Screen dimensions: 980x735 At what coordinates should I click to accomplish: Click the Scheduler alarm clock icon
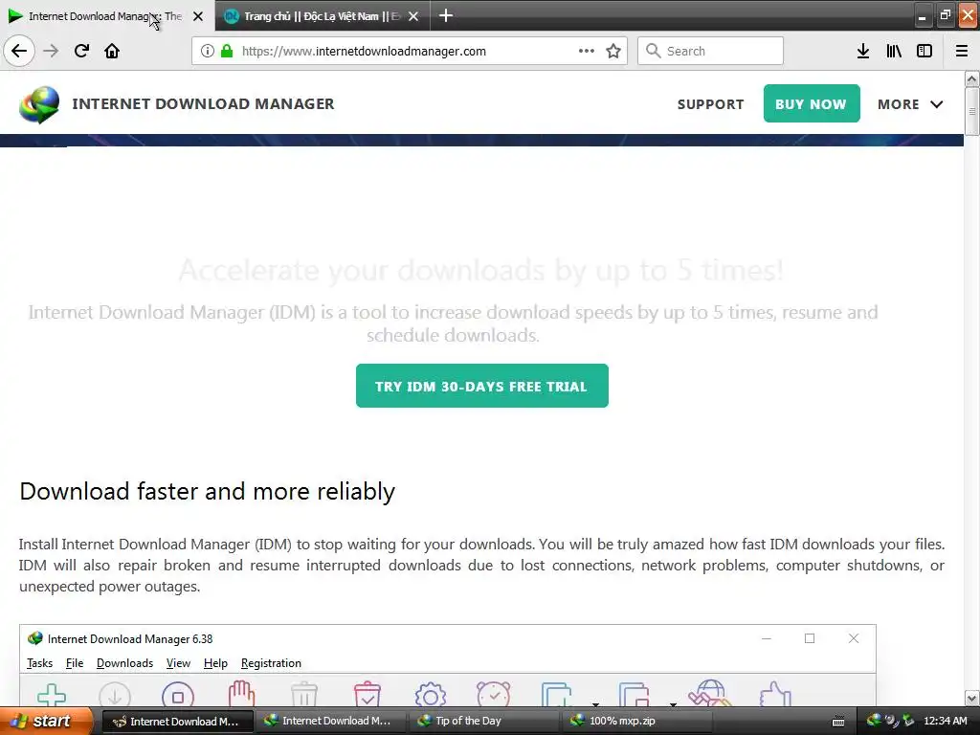[x=494, y=694]
